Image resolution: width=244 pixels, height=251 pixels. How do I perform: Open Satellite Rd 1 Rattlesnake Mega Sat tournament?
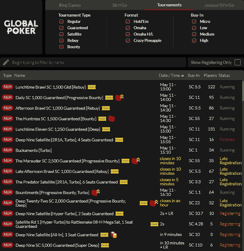click(74, 224)
